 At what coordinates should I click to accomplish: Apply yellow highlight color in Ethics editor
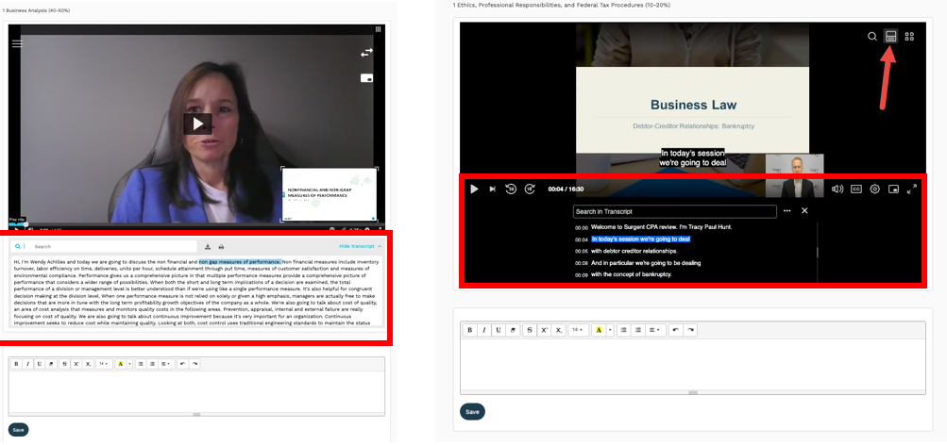599,330
